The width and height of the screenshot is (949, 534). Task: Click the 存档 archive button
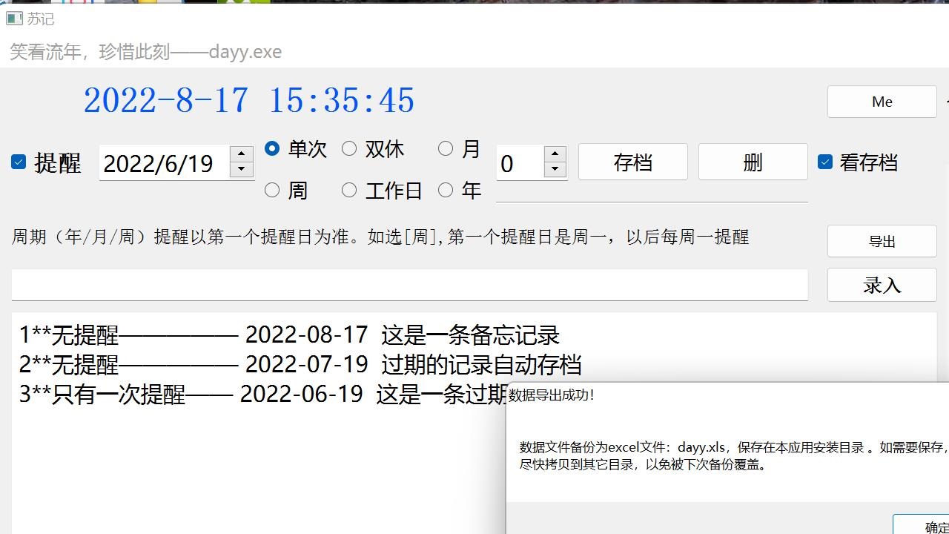(632, 162)
